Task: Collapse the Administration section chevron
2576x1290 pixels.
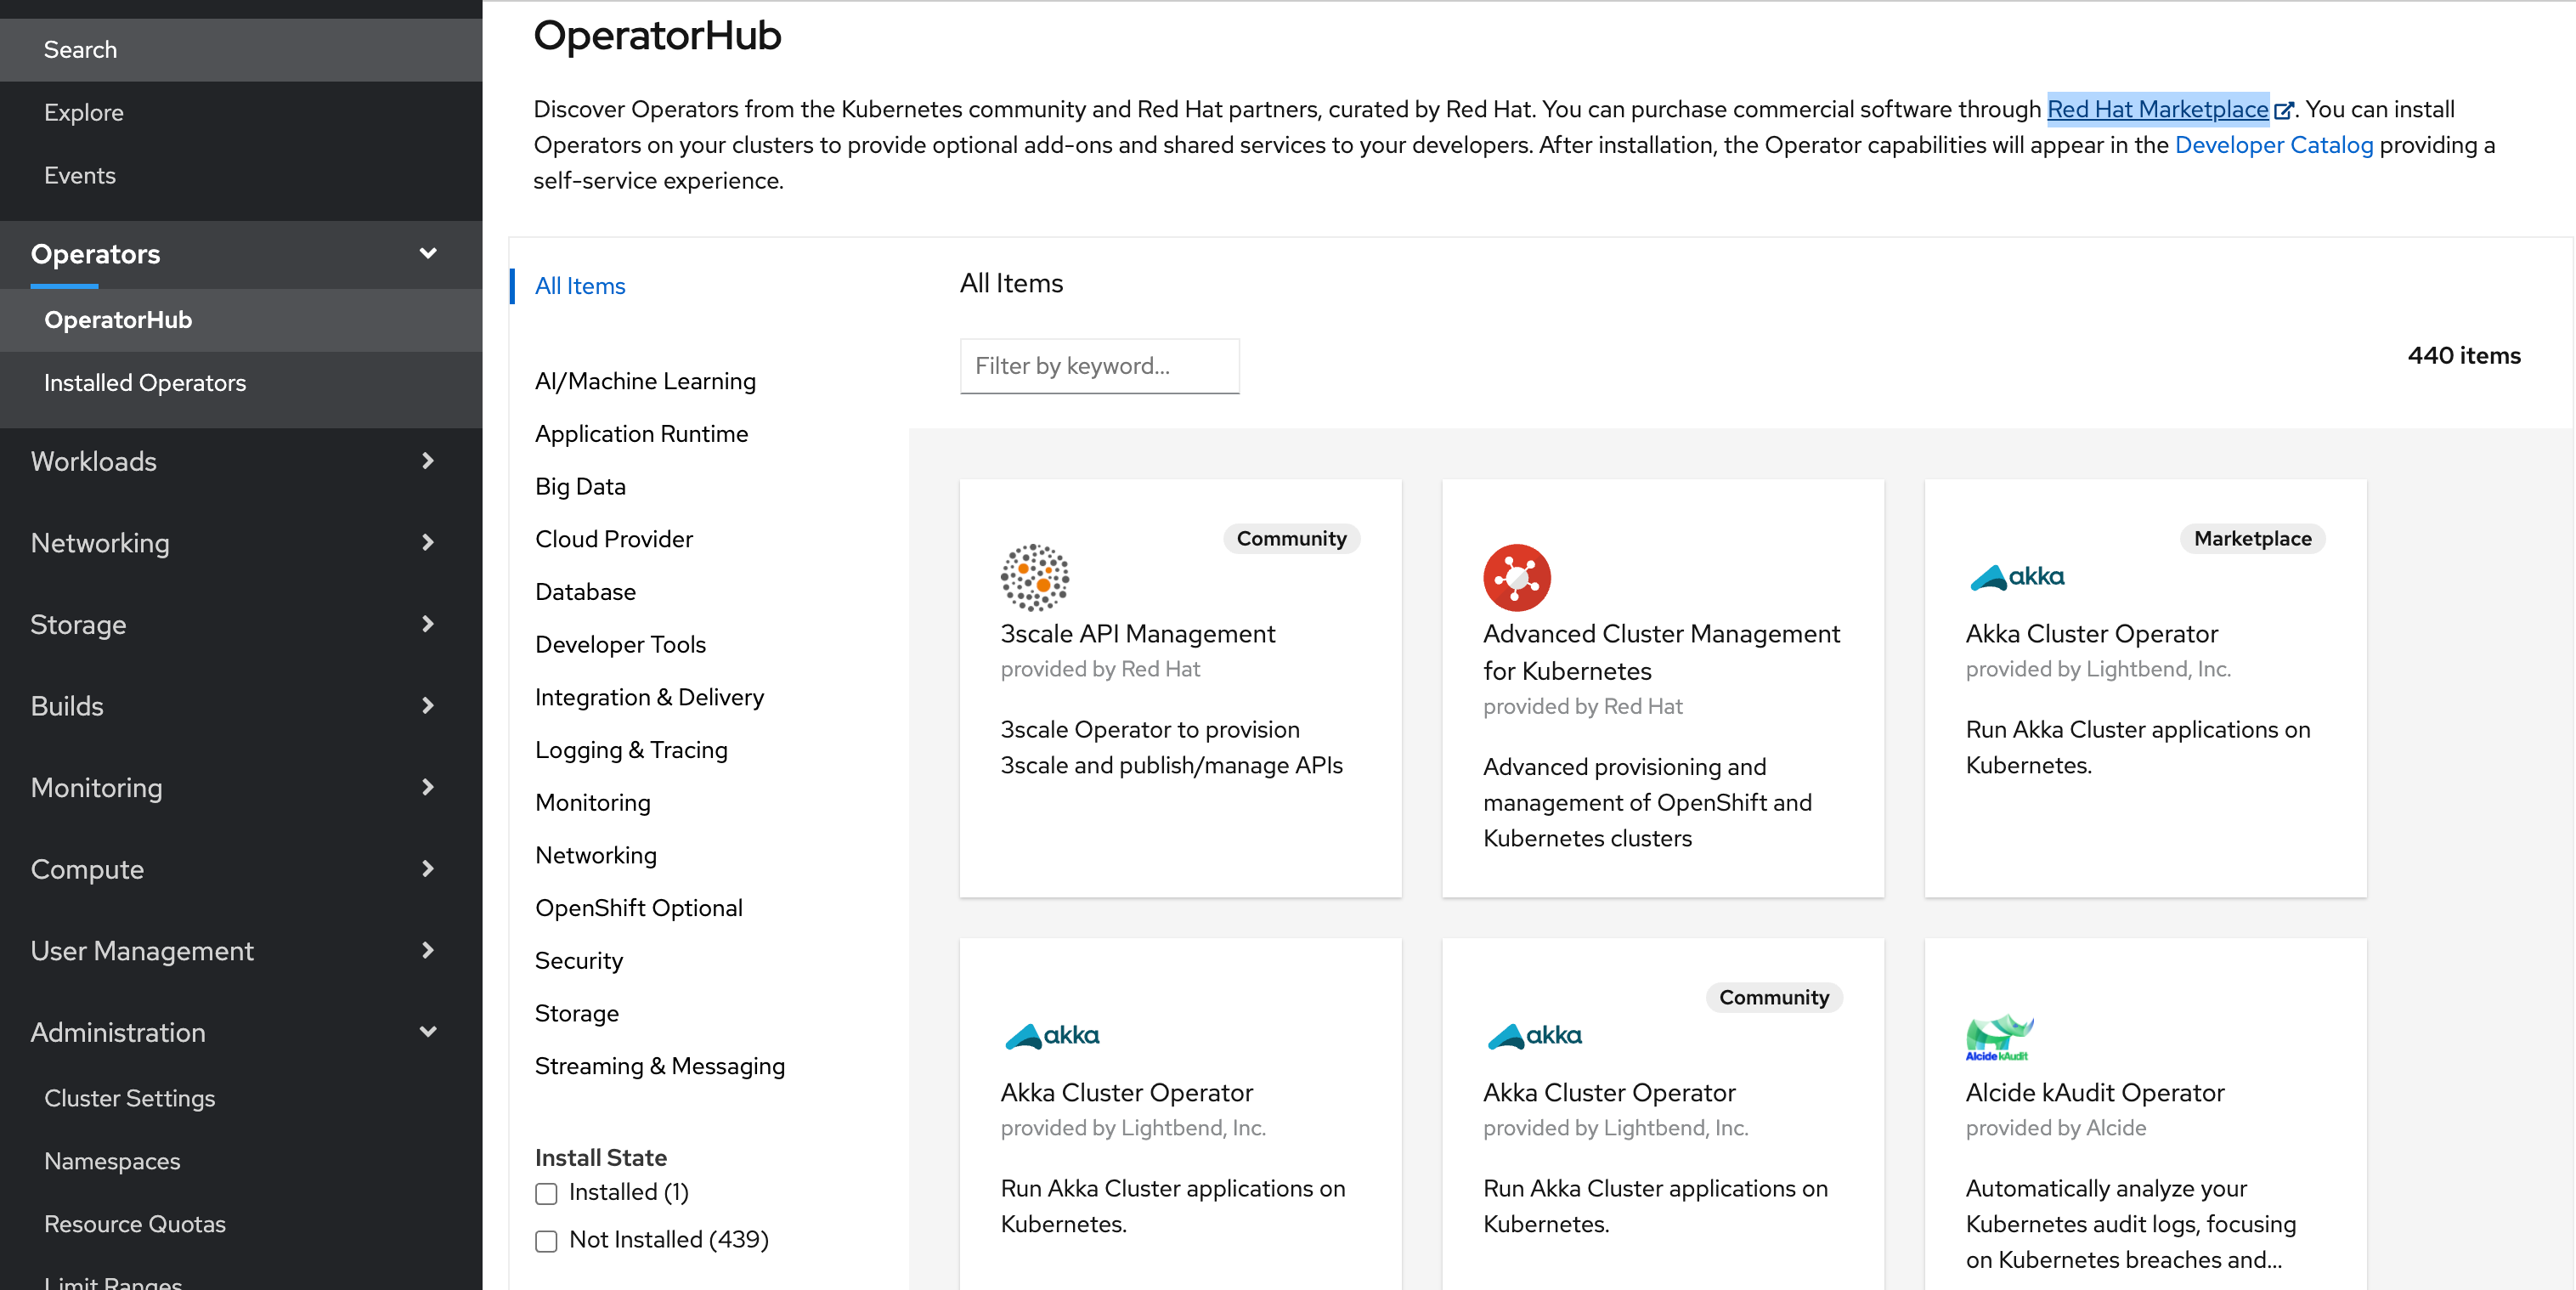Action: [428, 1032]
